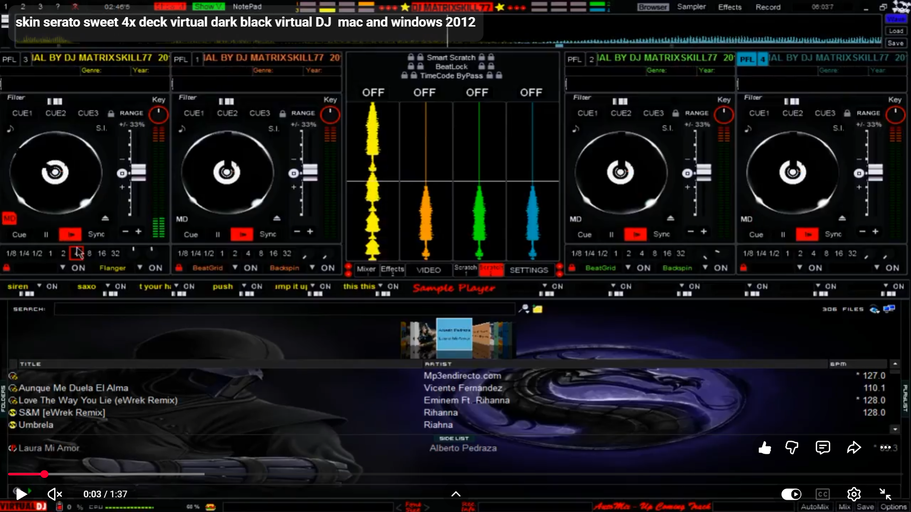
Task: Open the Backspin effect dropdown on deck 1
Action: point(312,267)
